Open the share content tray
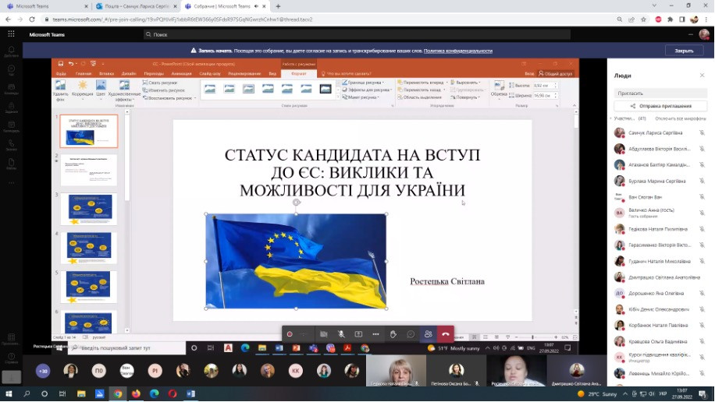This screenshot has width=715, height=402. coord(358,334)
